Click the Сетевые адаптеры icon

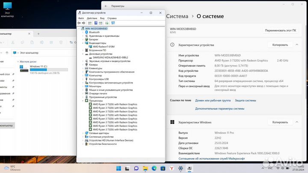click(x=86, y=133)
